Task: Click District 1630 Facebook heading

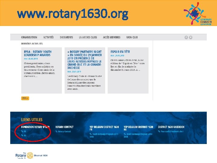Action: (x=171, y=127)
